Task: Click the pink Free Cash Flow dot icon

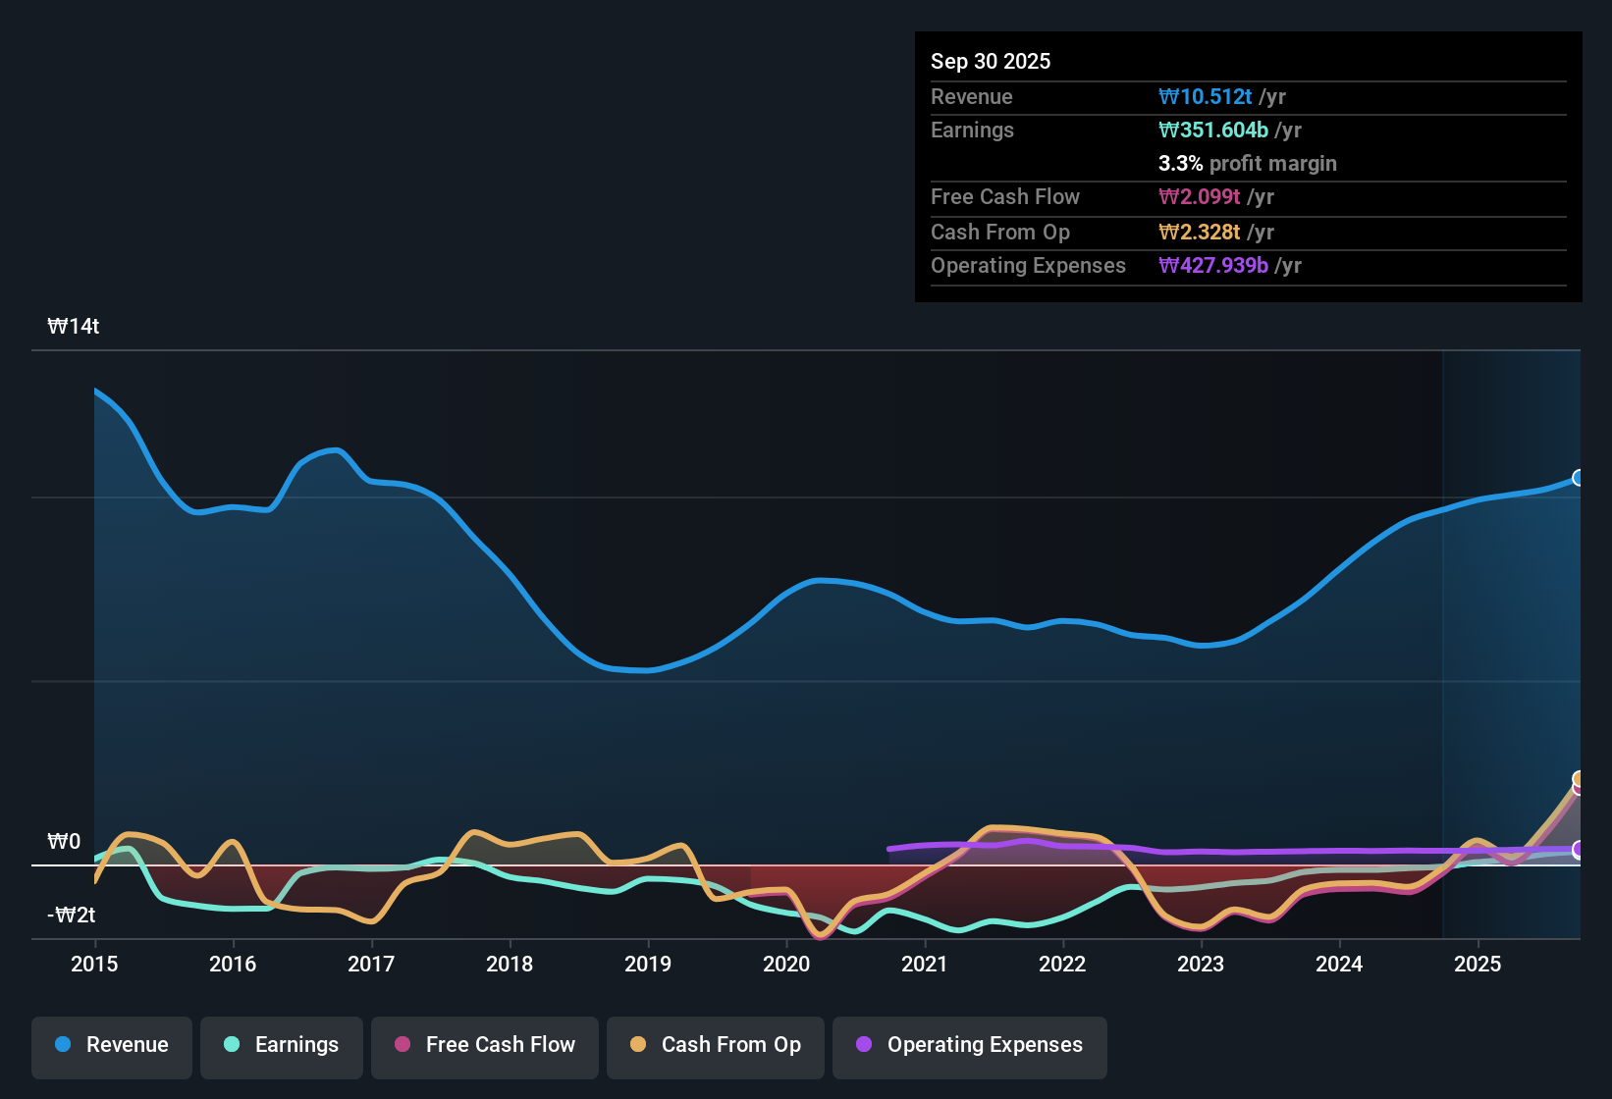Action: (x=402, y=1046)
